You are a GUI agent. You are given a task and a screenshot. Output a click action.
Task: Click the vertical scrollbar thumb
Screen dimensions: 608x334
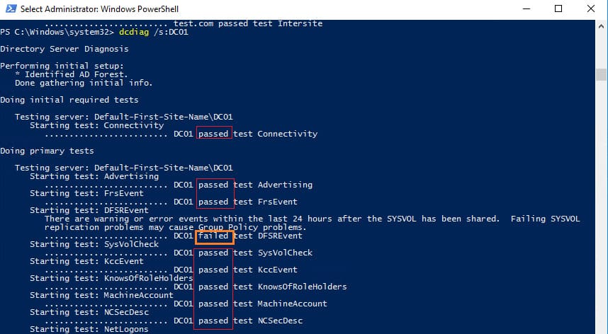coord(601,75)
